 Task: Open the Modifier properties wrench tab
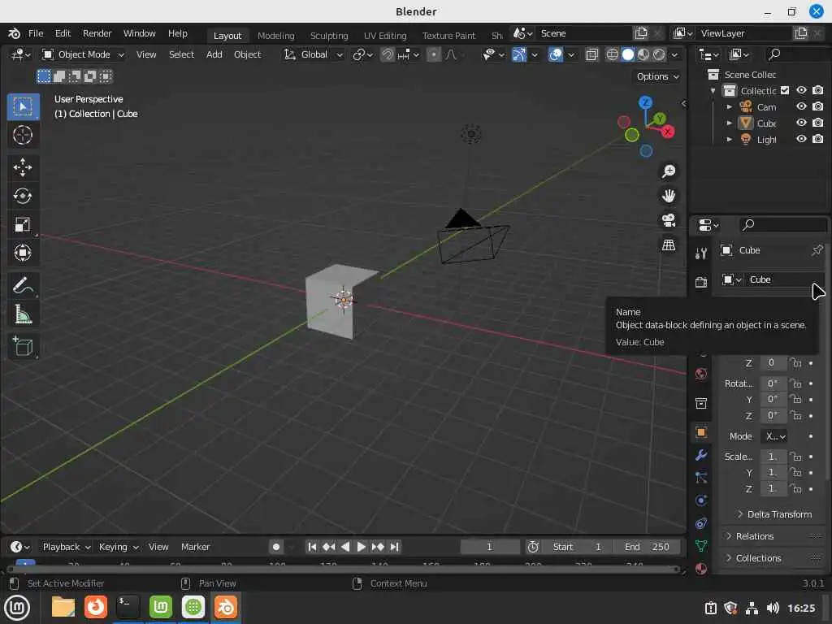pyautogui.click(x=701, y=455)
